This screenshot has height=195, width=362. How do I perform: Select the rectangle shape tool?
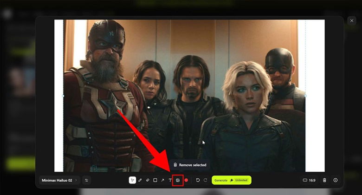click(155, 180)
